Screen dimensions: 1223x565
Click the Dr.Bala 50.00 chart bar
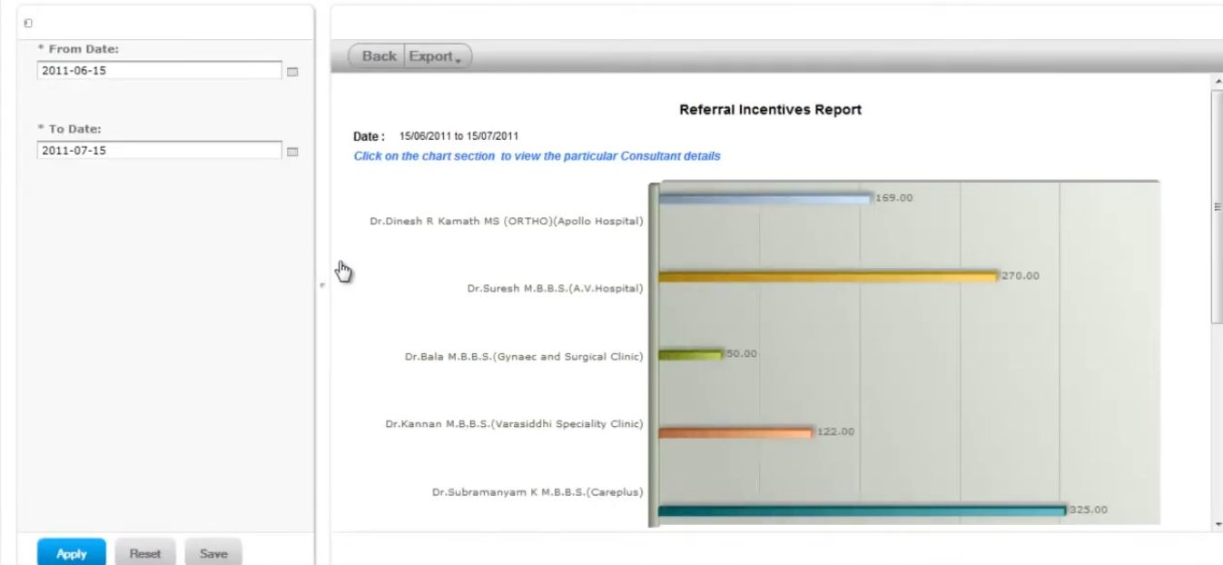coord(690,354)
